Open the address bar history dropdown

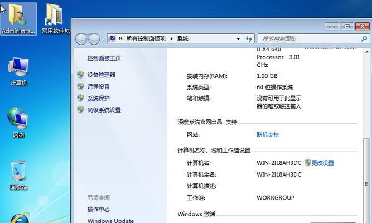pyautogui.click(x=238, y=39)
